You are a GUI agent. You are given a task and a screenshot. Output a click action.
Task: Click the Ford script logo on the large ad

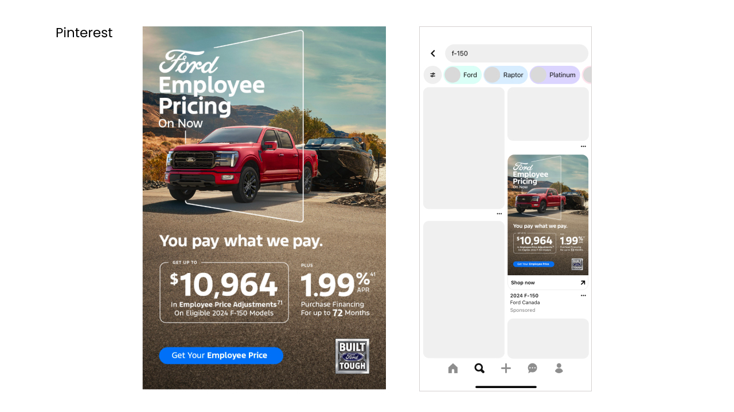tap(189, 62)
